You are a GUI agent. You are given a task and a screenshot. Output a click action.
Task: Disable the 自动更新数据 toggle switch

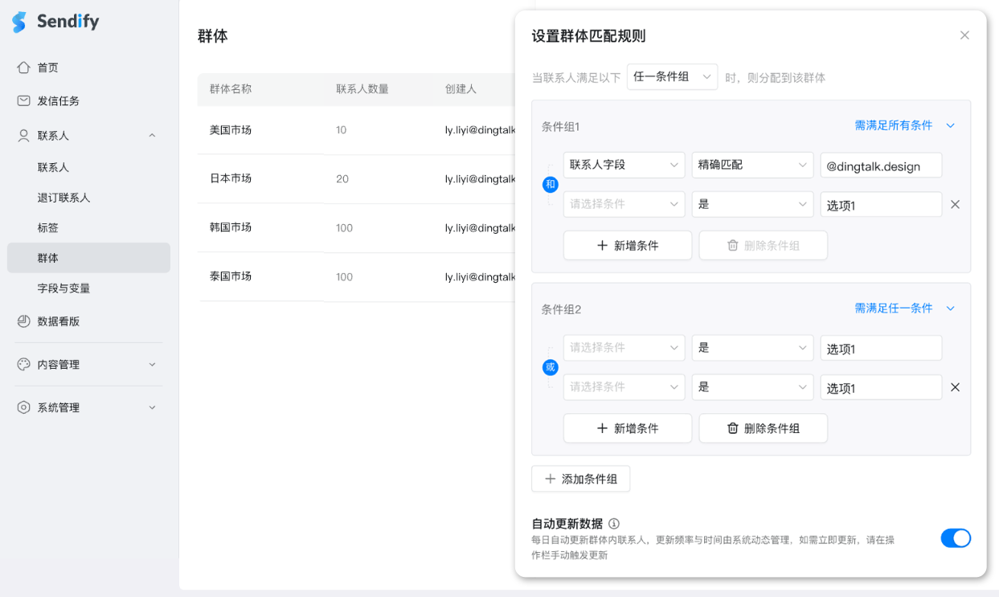pos(956,538)
